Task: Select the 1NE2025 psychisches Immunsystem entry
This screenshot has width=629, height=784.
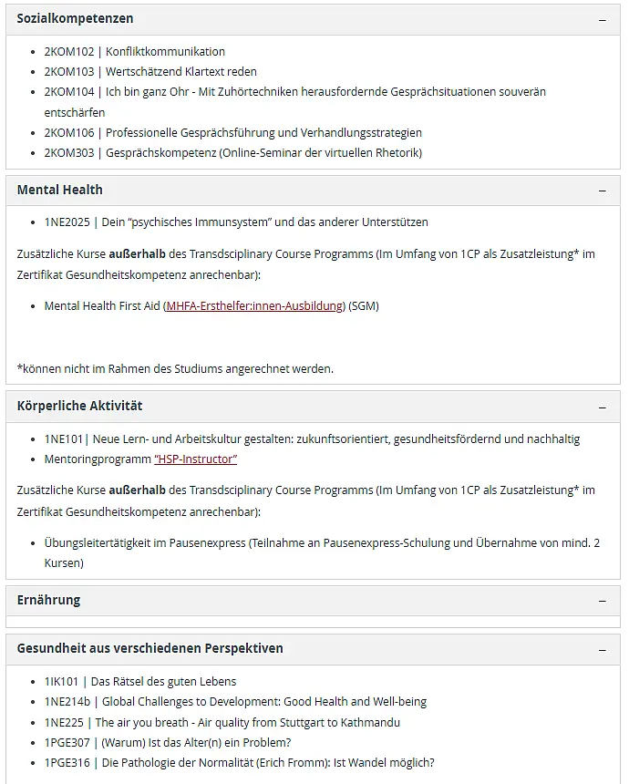Action: tap(236, 222)
